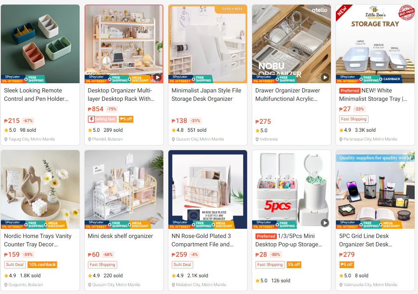Click location pin icon beside Taguig City
The height and width of the screenshot is (294, 418).
(x=6, y=139)
